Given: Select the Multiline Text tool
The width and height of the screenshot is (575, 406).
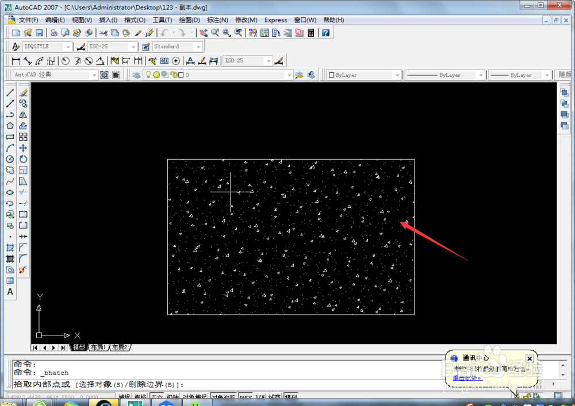Looking at the screenshot, I should coord(10,292).
